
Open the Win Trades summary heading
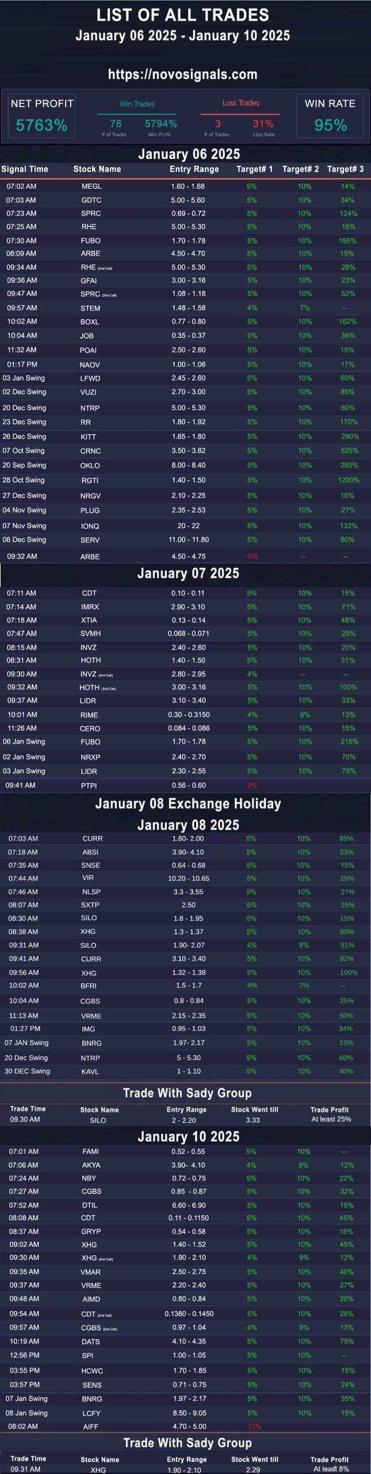click(x=137, y=104)
